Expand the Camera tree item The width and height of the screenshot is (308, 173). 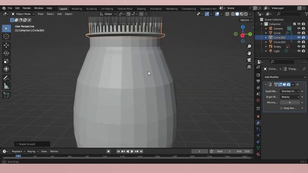tap(266, 29)
